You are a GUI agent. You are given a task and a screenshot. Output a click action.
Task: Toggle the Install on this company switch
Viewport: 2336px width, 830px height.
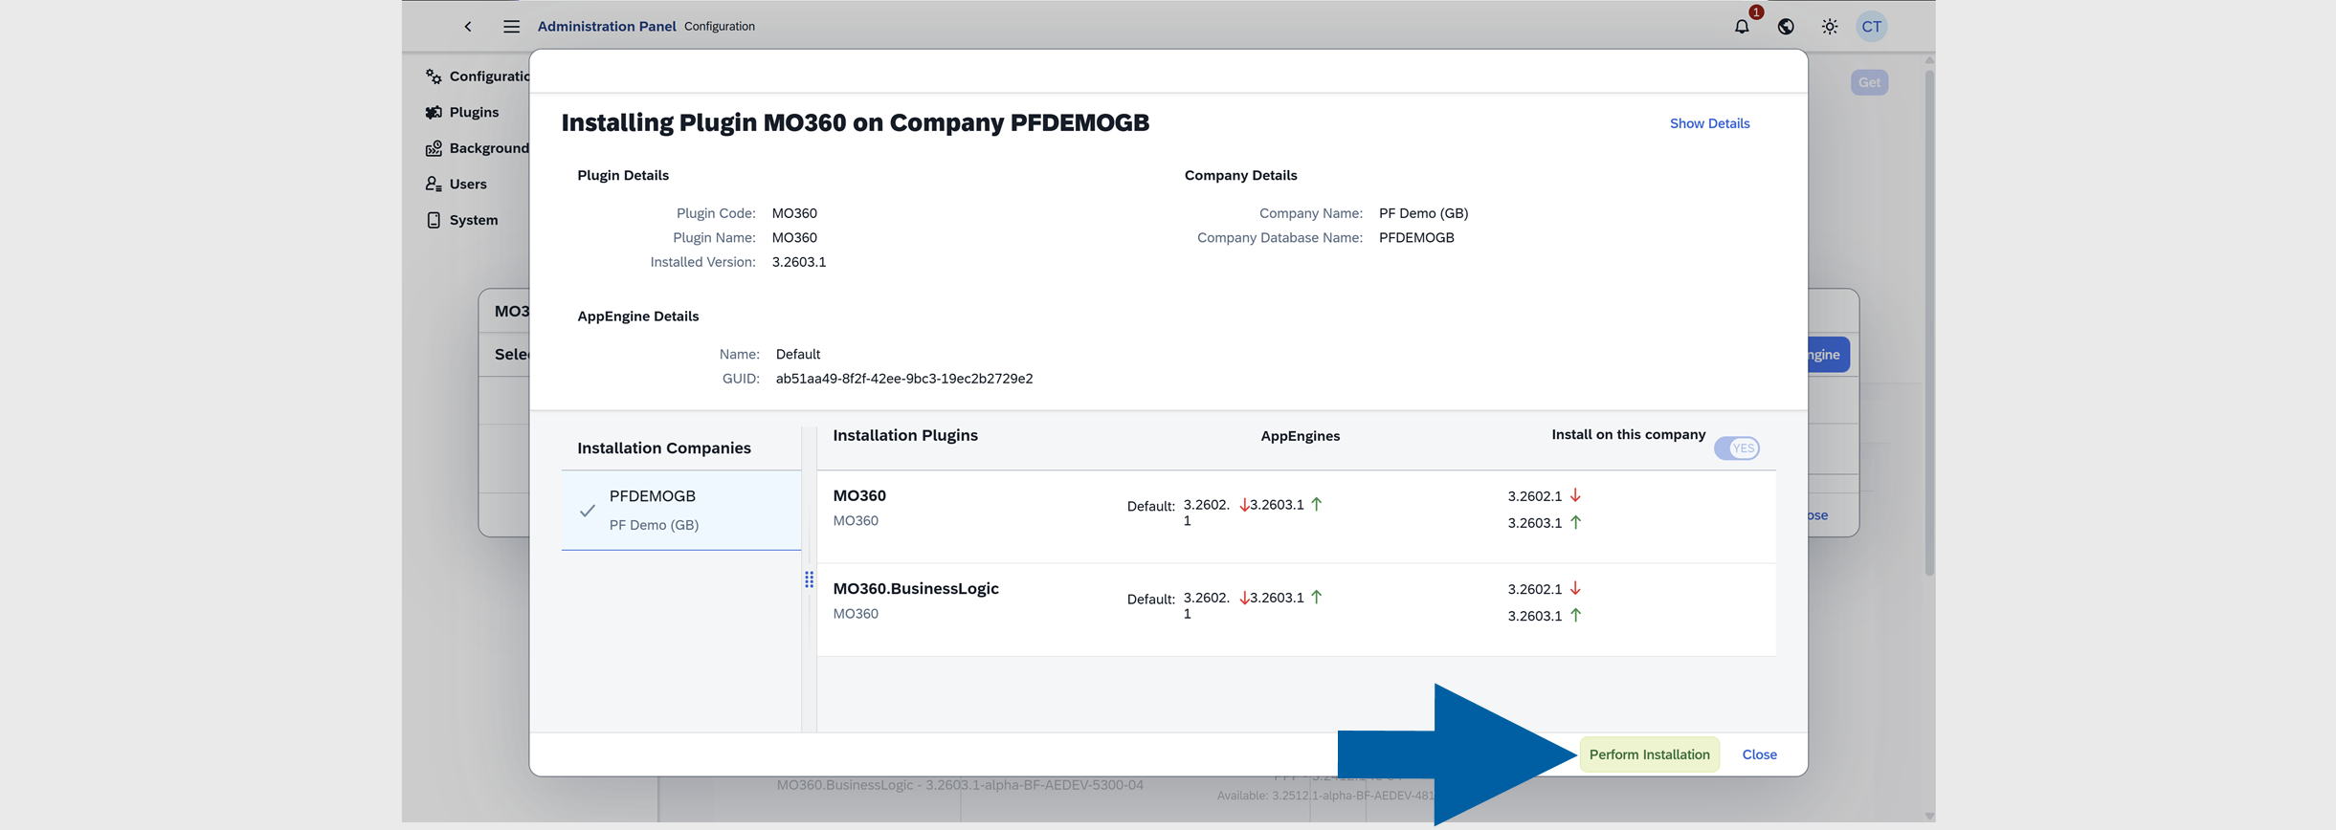[x=1736, y=448]
